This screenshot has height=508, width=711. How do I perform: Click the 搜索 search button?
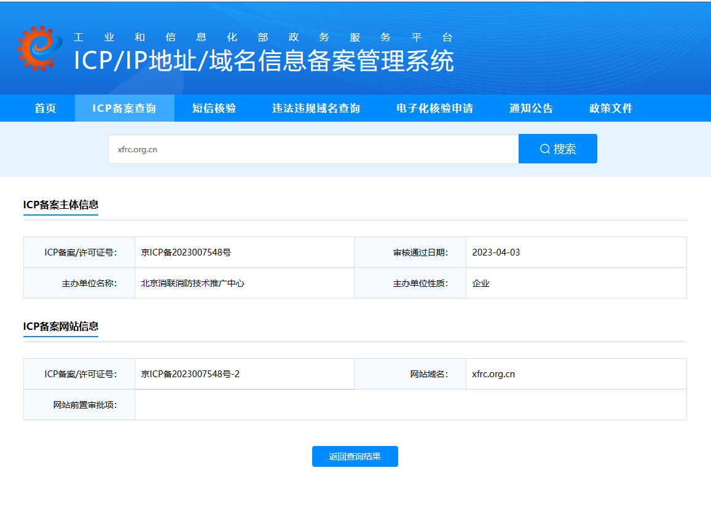pos(558,149)
